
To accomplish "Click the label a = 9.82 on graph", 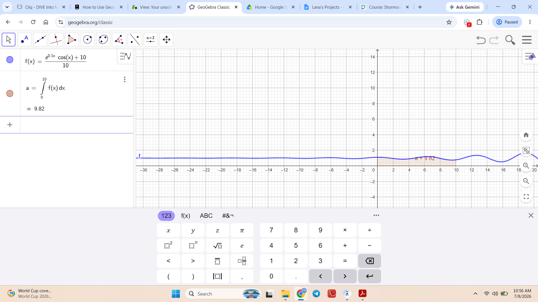I will [x=425, y=159].
